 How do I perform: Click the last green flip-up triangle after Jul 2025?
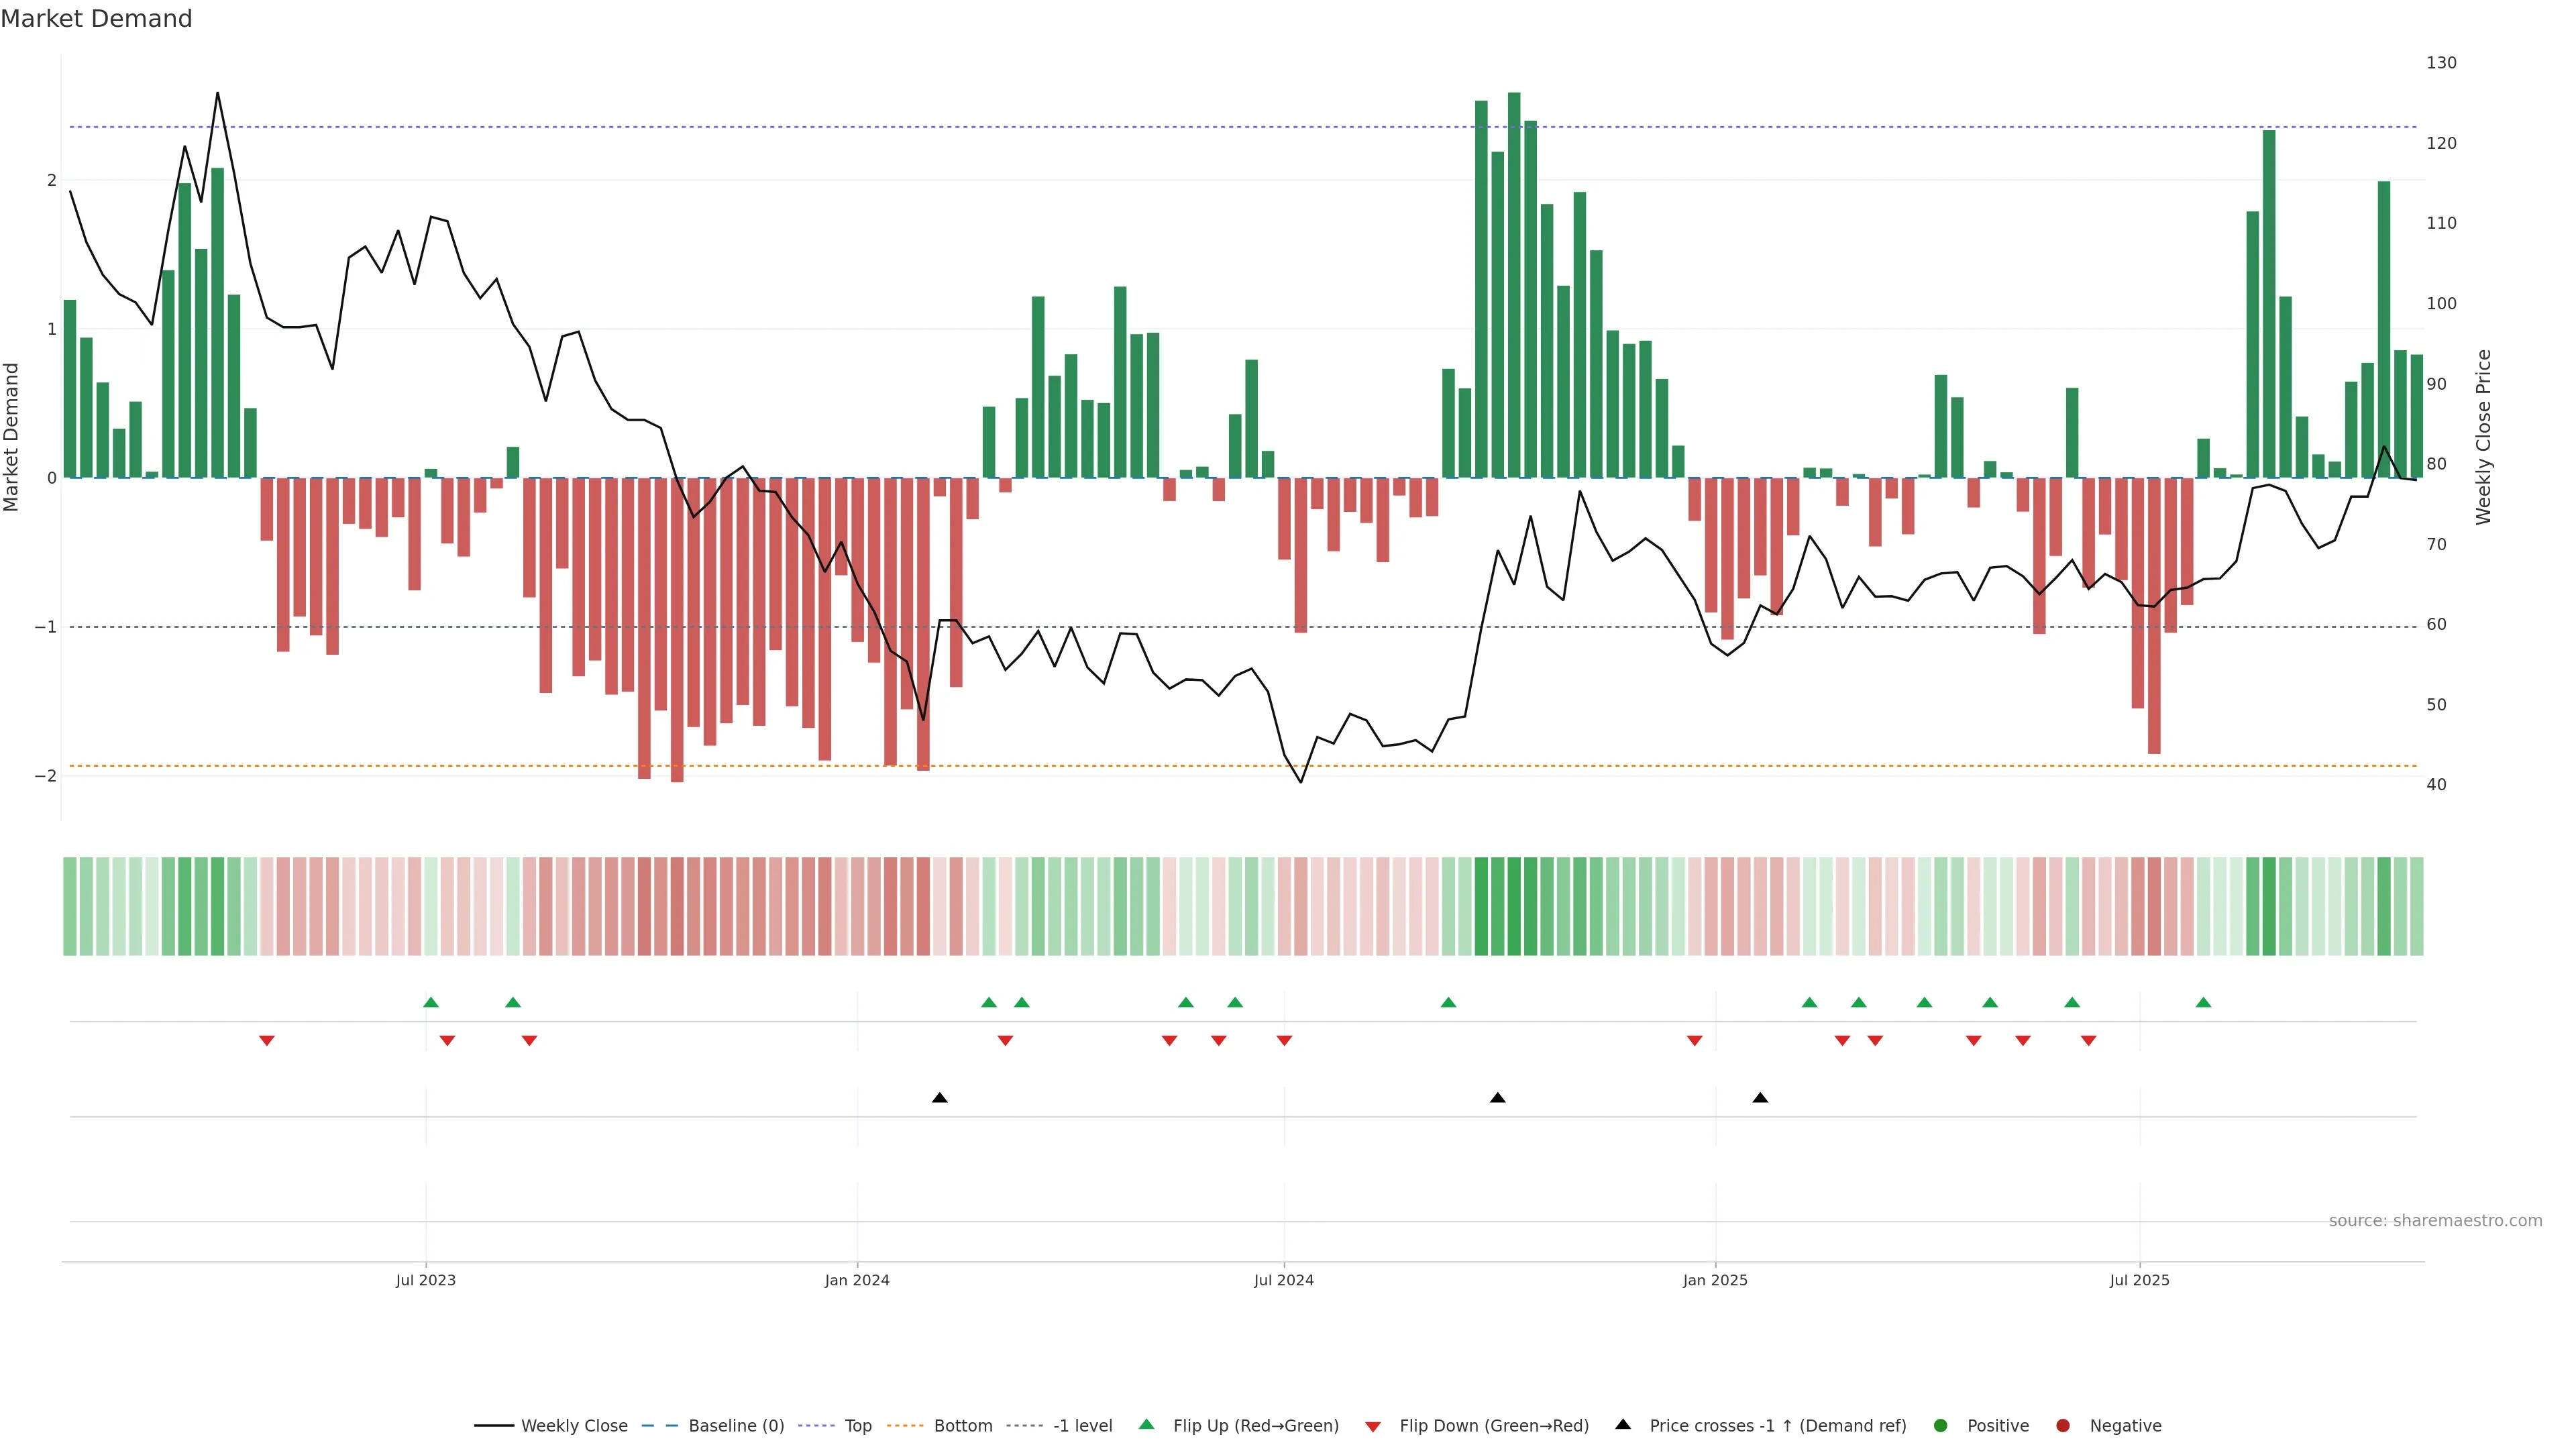click(x=2203, y=1003)
